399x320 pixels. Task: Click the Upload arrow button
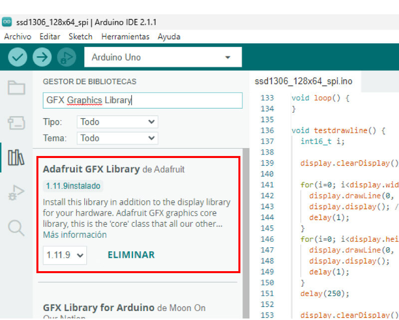point(42,57)
